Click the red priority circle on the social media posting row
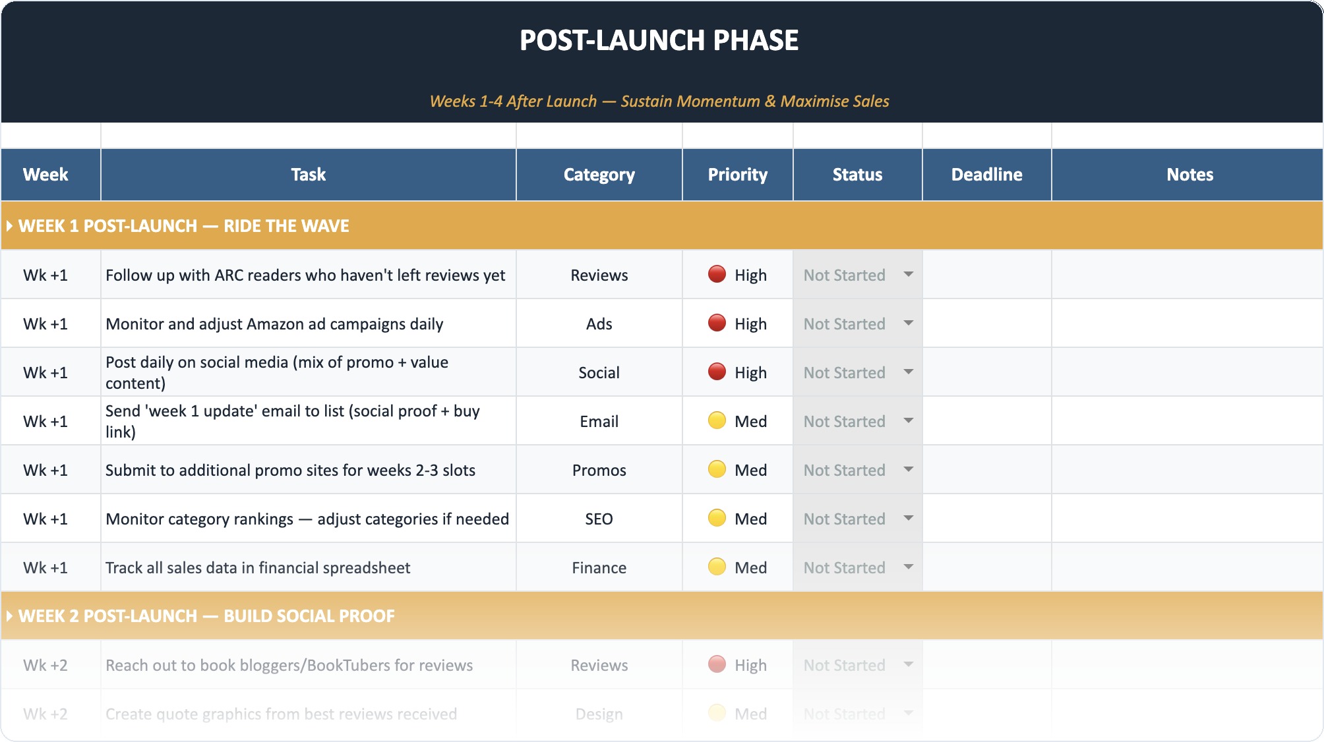This screenshot has height=742, width=1324. click(x=719, y=372)
